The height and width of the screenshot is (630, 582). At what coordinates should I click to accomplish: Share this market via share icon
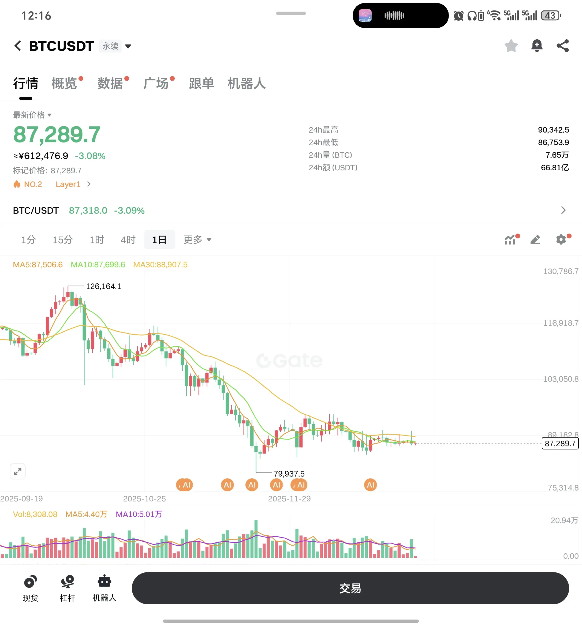(562, 46)
